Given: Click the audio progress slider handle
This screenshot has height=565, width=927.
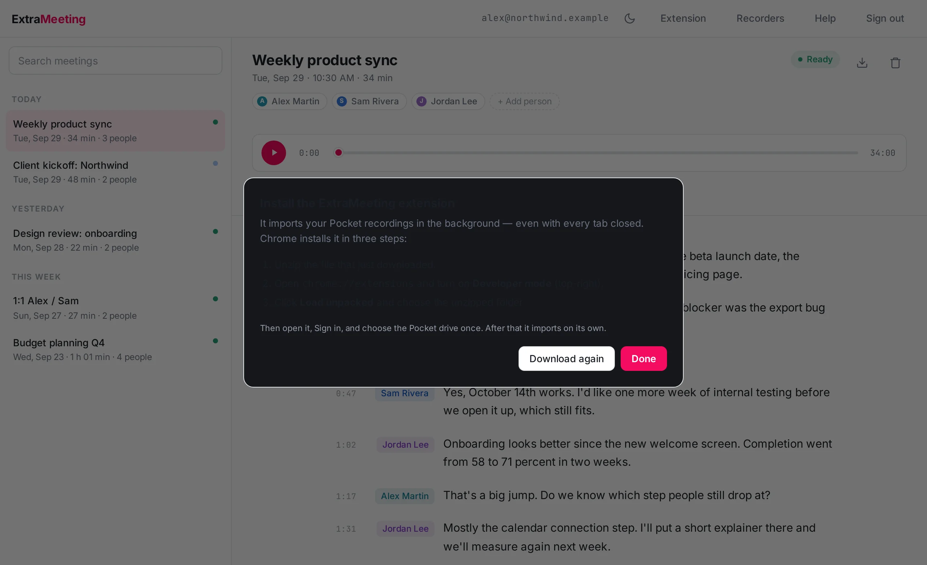Looking at the screenshot, I should point(339,152).
